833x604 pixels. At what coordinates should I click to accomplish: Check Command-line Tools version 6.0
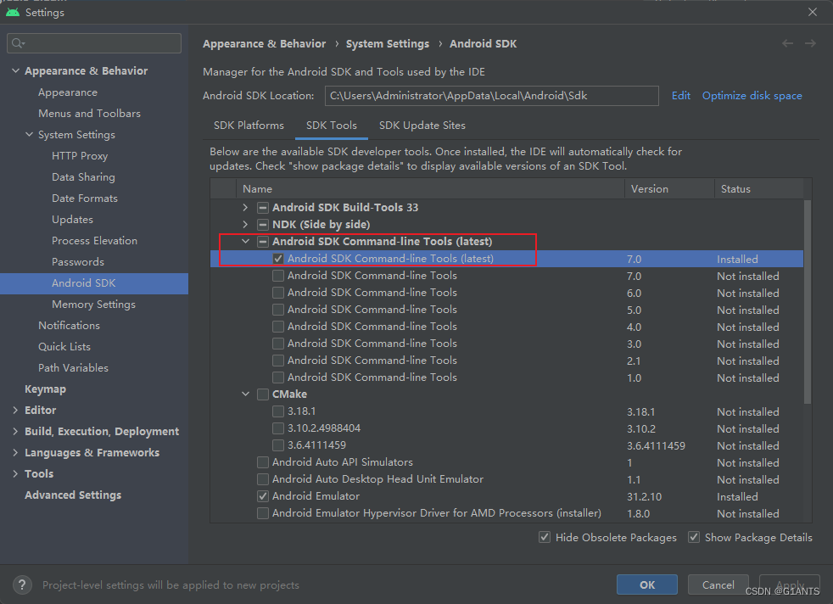tap(278, 293)
